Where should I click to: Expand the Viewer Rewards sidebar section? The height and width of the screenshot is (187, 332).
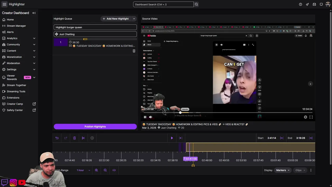34,77
